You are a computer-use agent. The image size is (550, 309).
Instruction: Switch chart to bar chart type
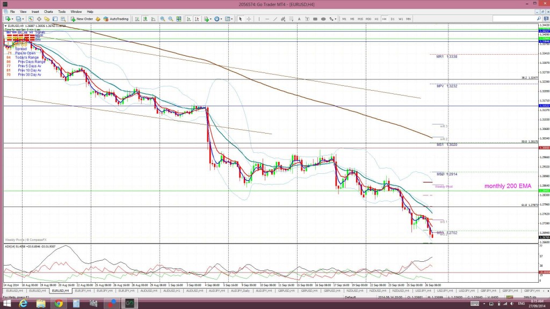(137, 19)
